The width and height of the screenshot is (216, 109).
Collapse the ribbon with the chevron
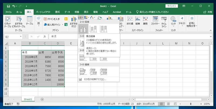click(x=211, y=30)
